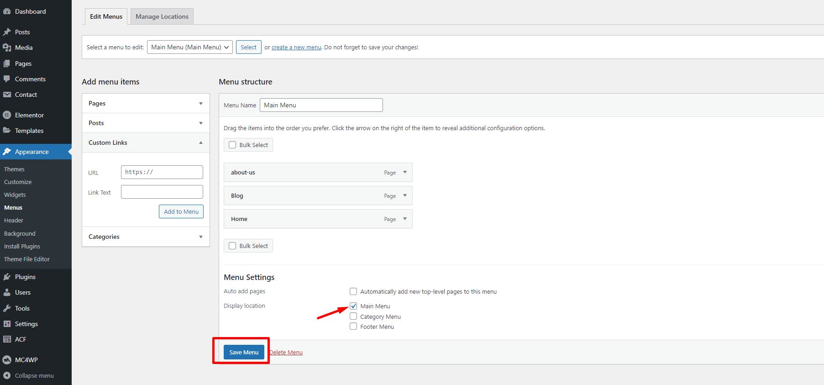Click the Menu Name text field
Screen dimensions: 824x385
tap(321, 105)
